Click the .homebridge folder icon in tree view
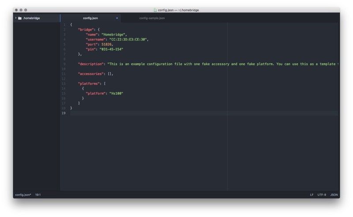This screenshot has width=353, height=217. (x=20, y=18)
